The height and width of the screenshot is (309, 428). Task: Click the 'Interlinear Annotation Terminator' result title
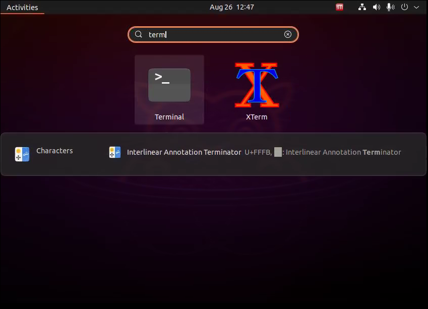[x=184, y=152]
